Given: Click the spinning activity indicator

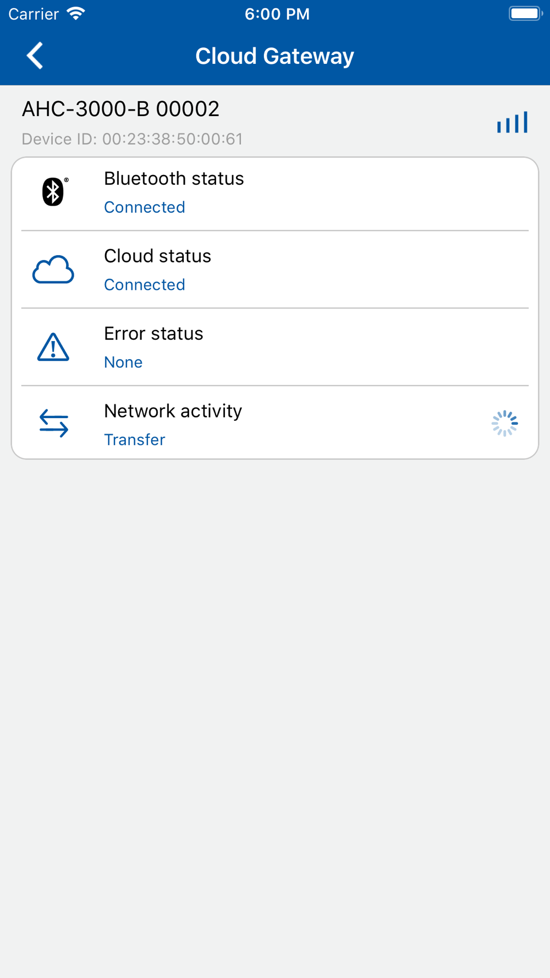Looking at the screenshot, I should coord(505,424).
